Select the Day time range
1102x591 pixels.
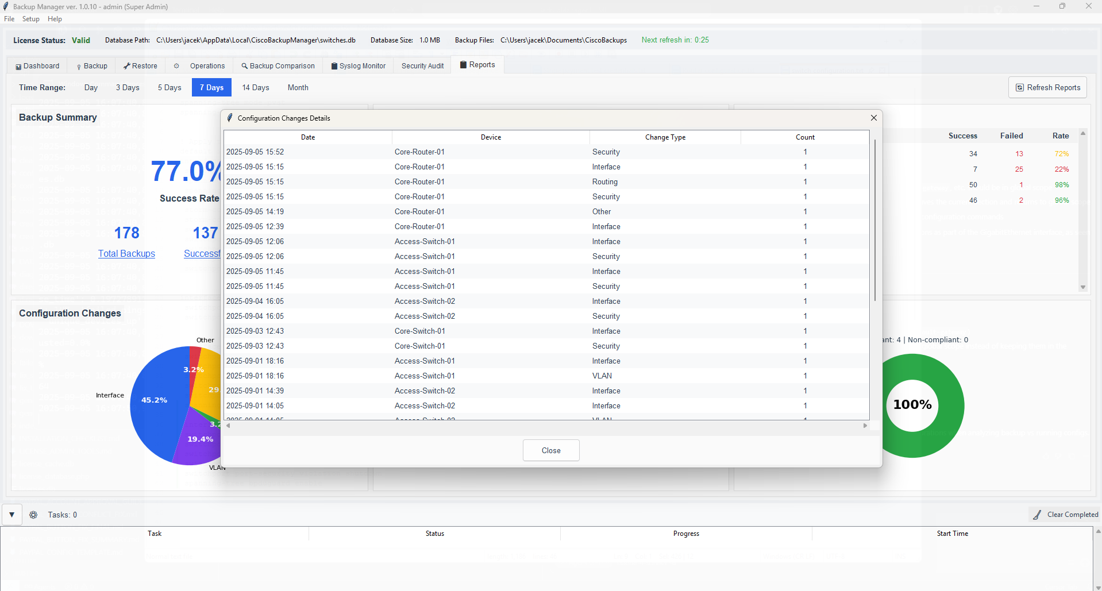click(91, 87)
